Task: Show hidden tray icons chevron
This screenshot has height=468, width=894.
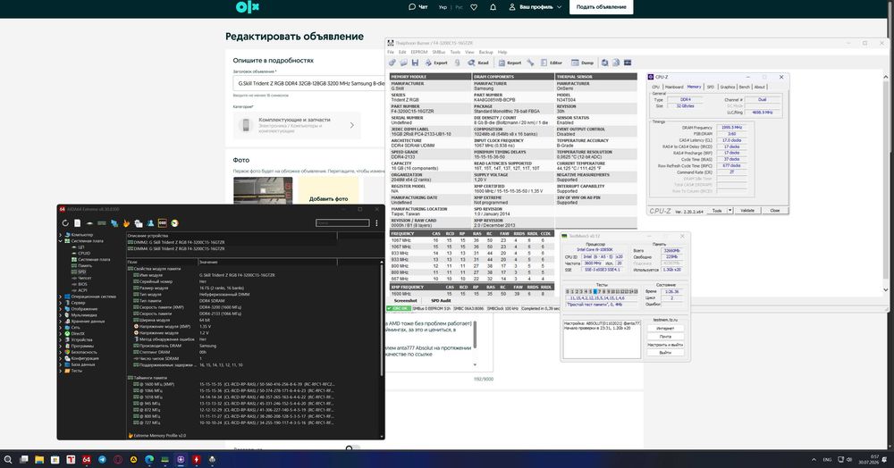Action: pos(814,459)
